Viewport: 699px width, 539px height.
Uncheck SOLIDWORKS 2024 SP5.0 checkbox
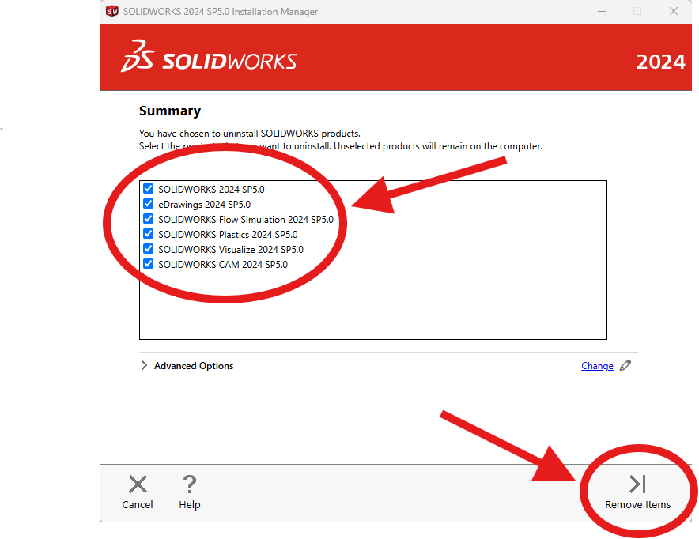tap(149, 189)
